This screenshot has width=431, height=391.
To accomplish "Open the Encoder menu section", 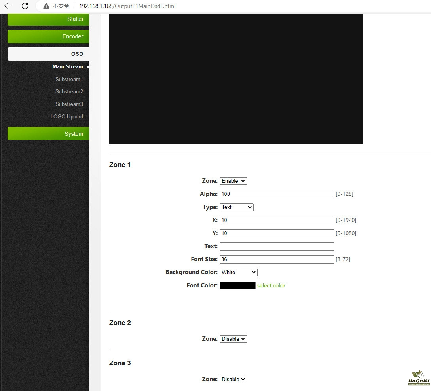I will point(48,36).
